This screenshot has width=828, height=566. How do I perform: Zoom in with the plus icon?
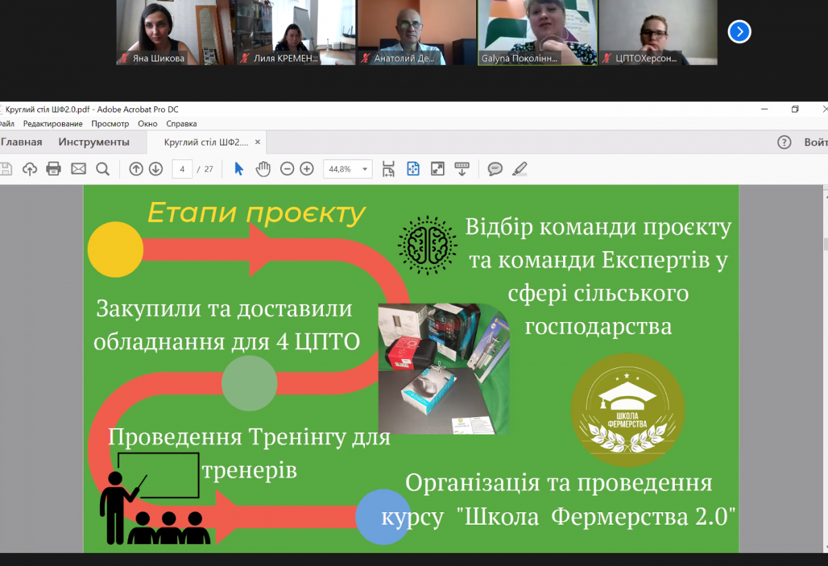[x=307, y=169]
